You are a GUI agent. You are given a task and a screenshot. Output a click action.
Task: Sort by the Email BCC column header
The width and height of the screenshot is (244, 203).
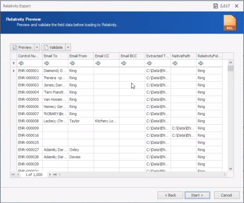pyautogui.click(x=132, y=56)
